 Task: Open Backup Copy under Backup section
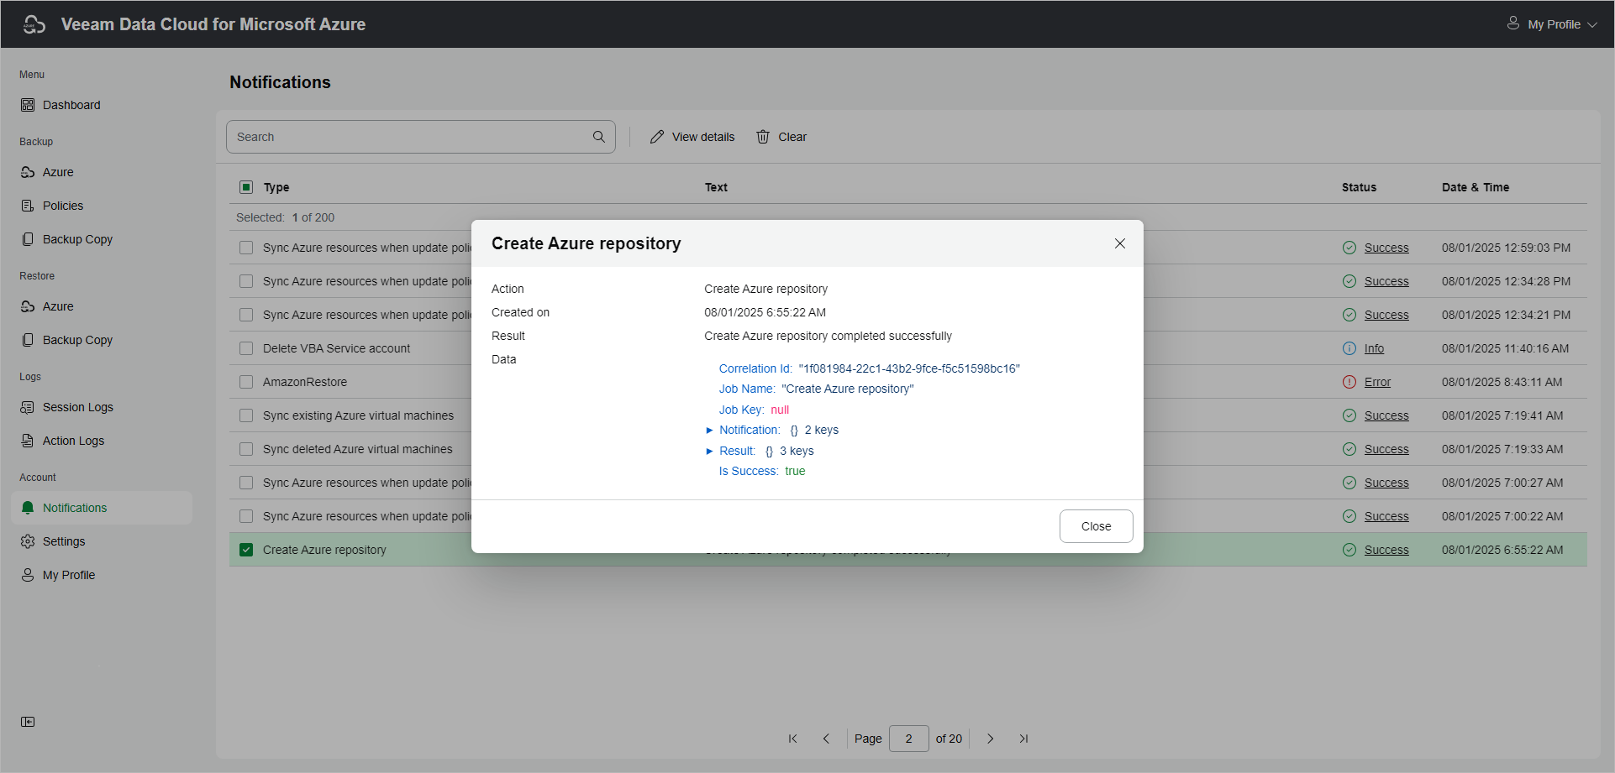click(77, 239)
